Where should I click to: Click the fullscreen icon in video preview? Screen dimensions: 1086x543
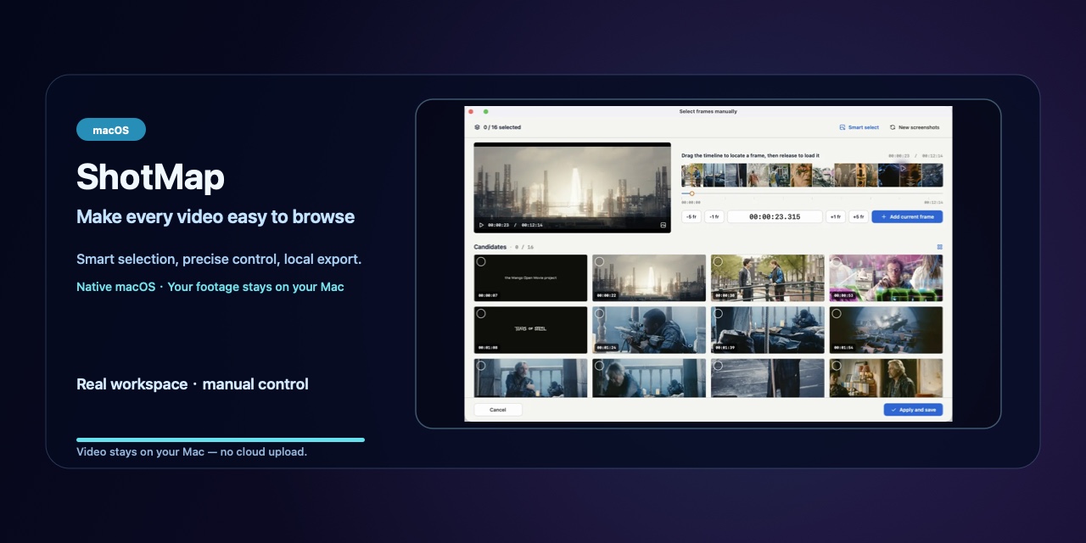click(663, 225)
